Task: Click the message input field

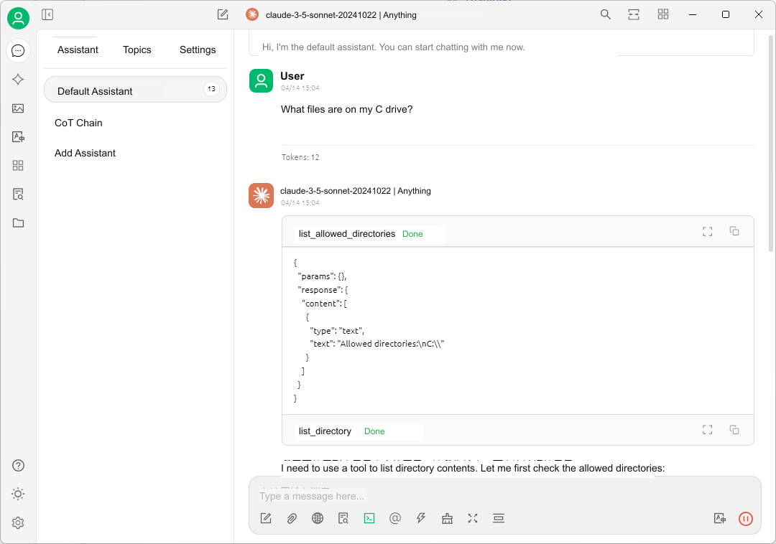Action: click(x=505, y=496)
